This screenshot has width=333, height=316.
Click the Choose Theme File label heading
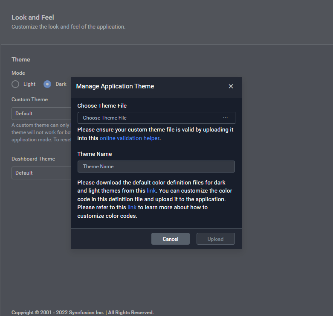[102, 106]
